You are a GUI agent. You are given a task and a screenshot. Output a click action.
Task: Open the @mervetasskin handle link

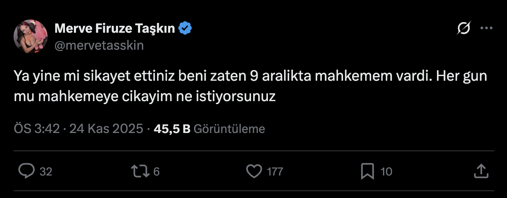[99, 45]
